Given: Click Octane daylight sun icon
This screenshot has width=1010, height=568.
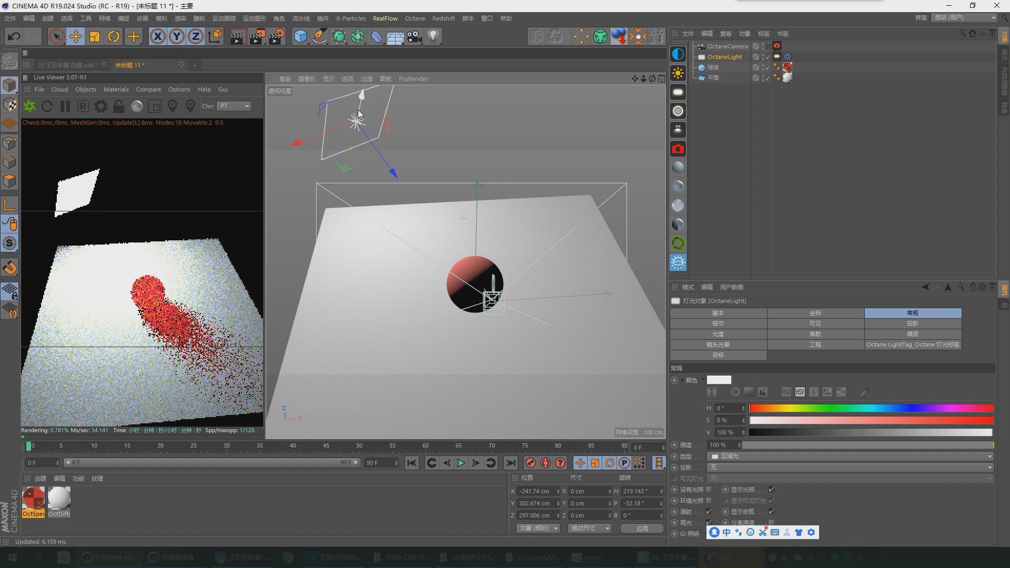Looking at the screenshot, I should pos(678,73).
